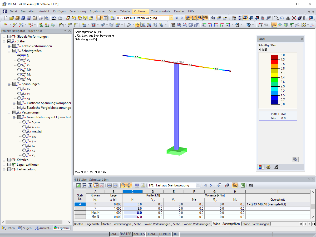Click the View in X direction icon
The height and width of the screenshot is (237, 316).
(x=204, y=25)
